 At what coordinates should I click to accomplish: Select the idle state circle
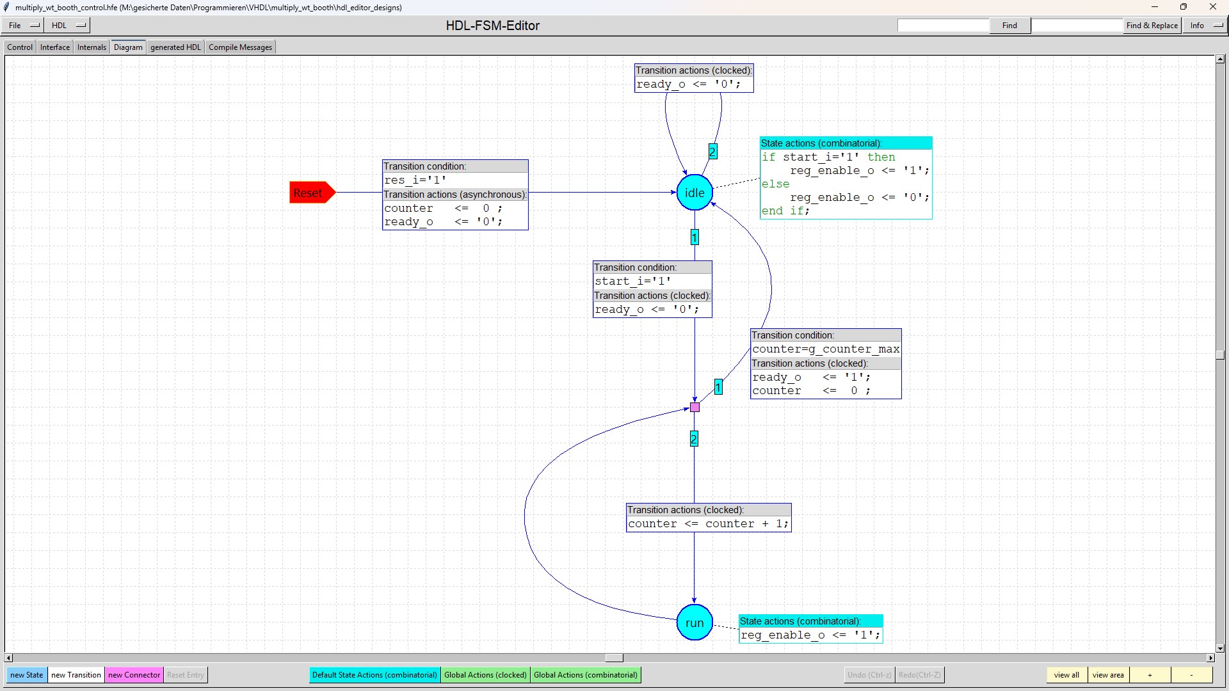tap(695, 193)
